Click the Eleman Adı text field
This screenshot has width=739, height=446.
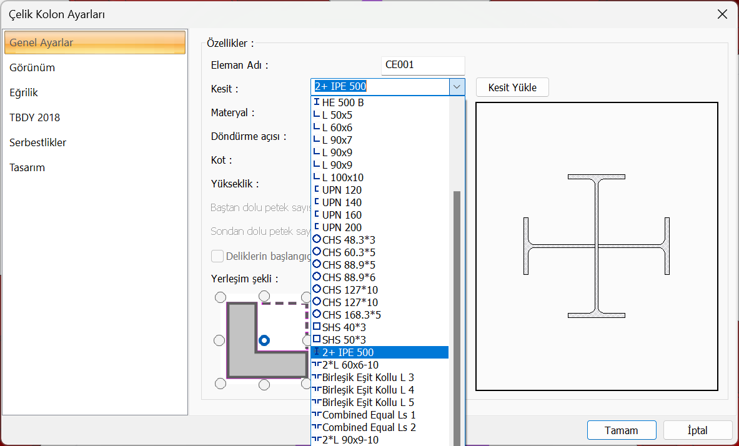click(423, 65)
